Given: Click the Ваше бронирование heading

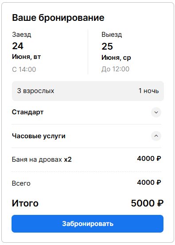Looking at the screenshot, I should coord(58,18).
